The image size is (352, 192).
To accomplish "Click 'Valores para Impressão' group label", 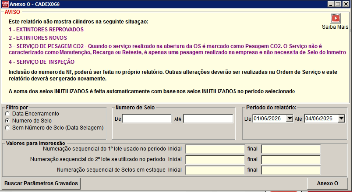I will tap(36, 143).
